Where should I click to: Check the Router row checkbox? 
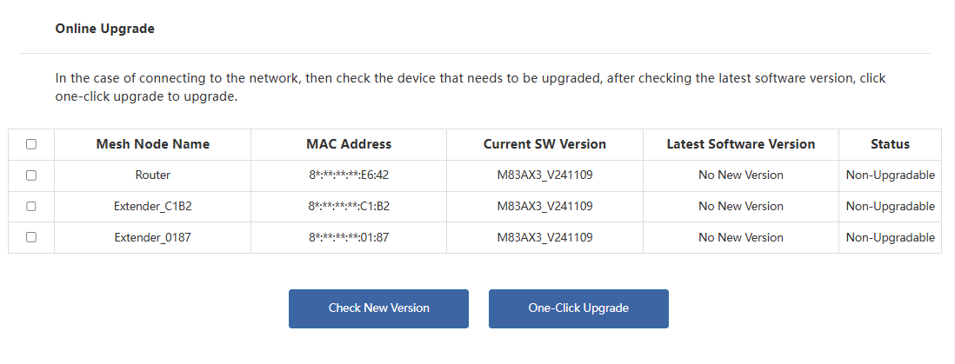[x=31, y=175]
